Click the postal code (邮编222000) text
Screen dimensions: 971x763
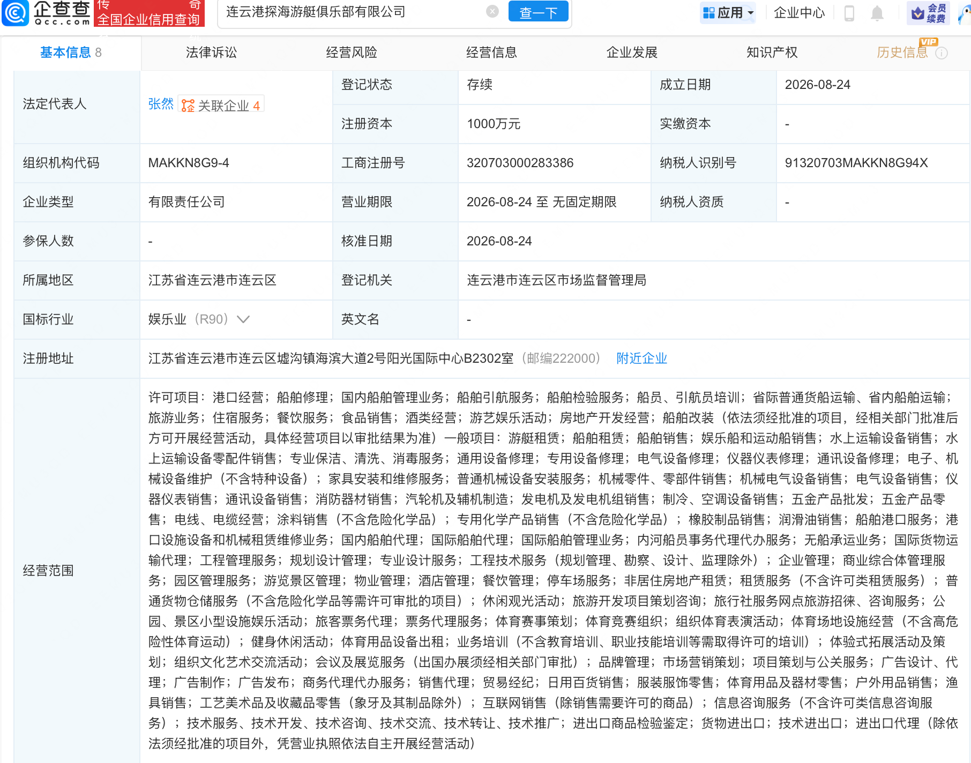[x=561, y=358]
